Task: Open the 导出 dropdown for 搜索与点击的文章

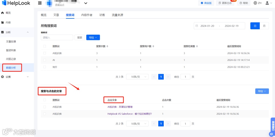Action: point(262,91)
